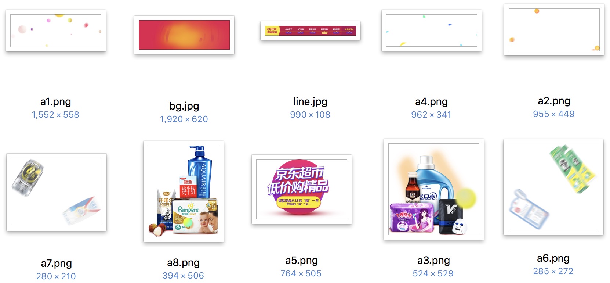Click the a4.png file name label
This screenshot has height=283, width=610.
coord(432,101)
